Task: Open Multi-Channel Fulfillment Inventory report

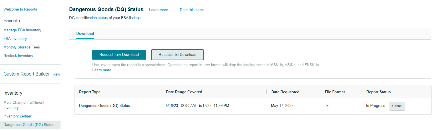Action: tap(24, 105)
